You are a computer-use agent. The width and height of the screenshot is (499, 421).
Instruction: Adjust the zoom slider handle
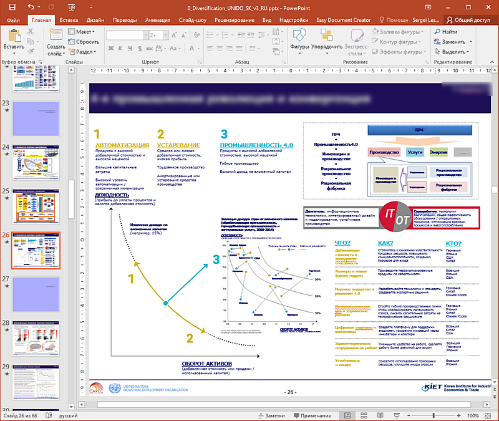(433, 415)
